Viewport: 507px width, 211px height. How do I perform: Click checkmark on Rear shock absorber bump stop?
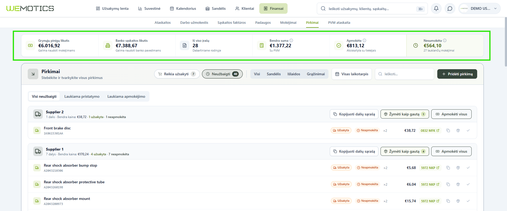click(x=468, y=168)
